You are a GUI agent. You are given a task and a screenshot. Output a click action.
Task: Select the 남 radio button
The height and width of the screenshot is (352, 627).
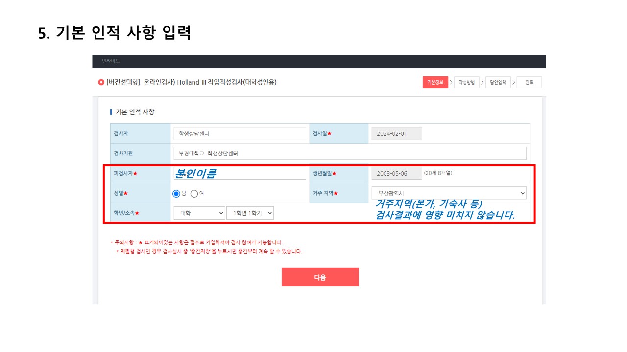tap(176, 193)
